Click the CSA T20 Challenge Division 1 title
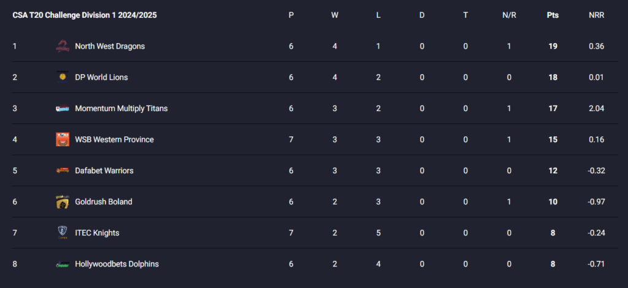The image size is (628, 288). pos(85,15)
